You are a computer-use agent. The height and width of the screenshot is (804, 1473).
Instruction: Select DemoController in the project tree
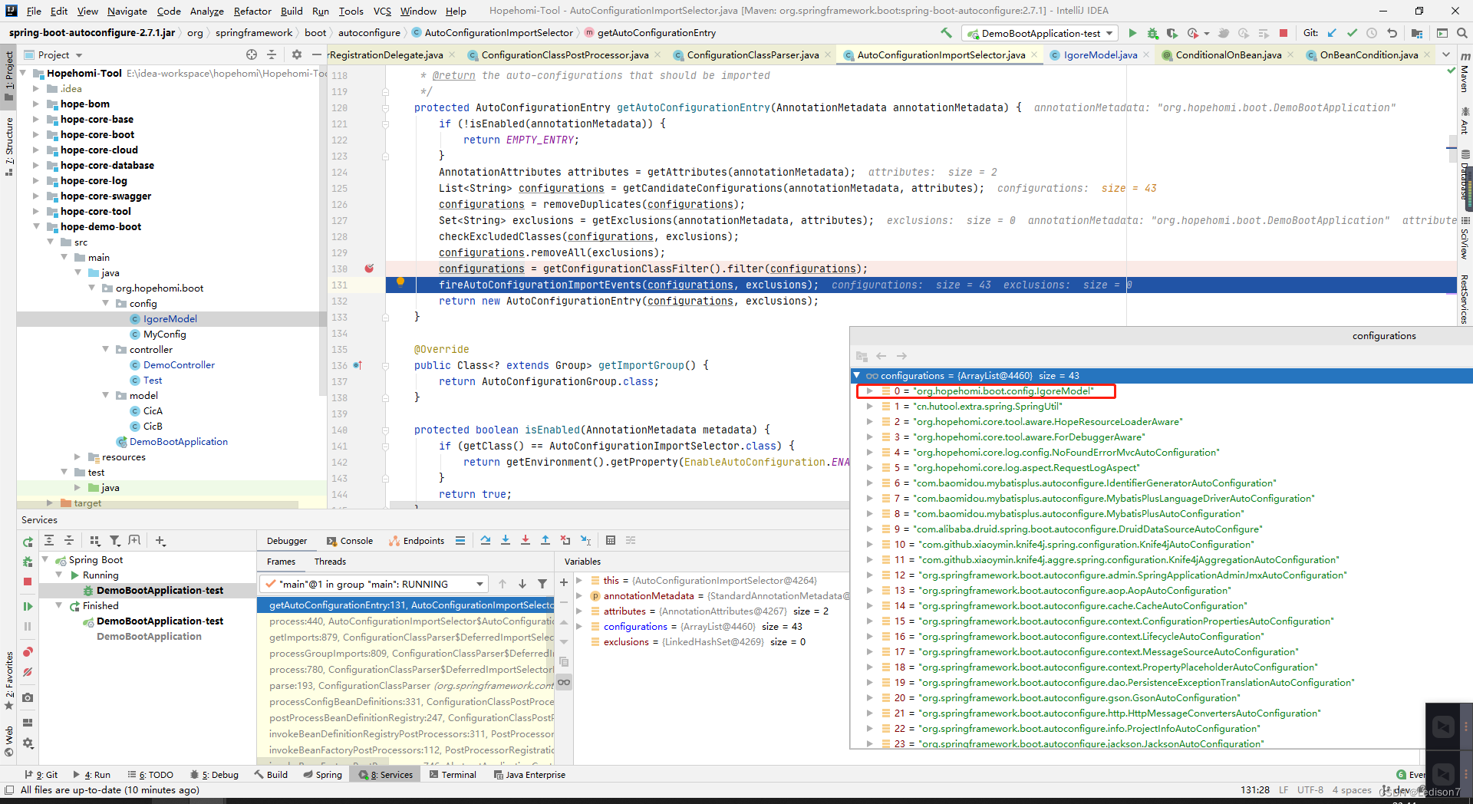point(179,365)
